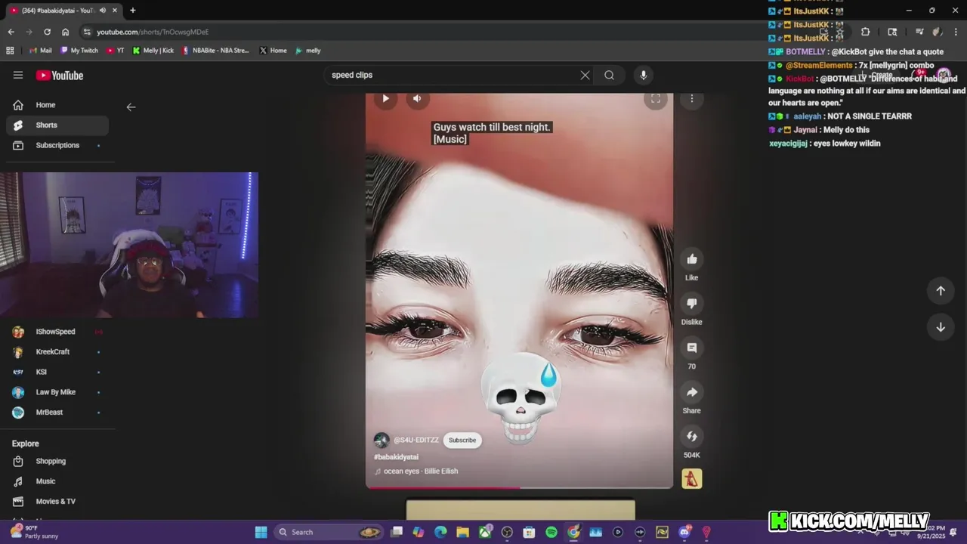Open the weather widget showing 90°F
The height and width of the screenshot is (544, 967).
[x=35, y=532]
